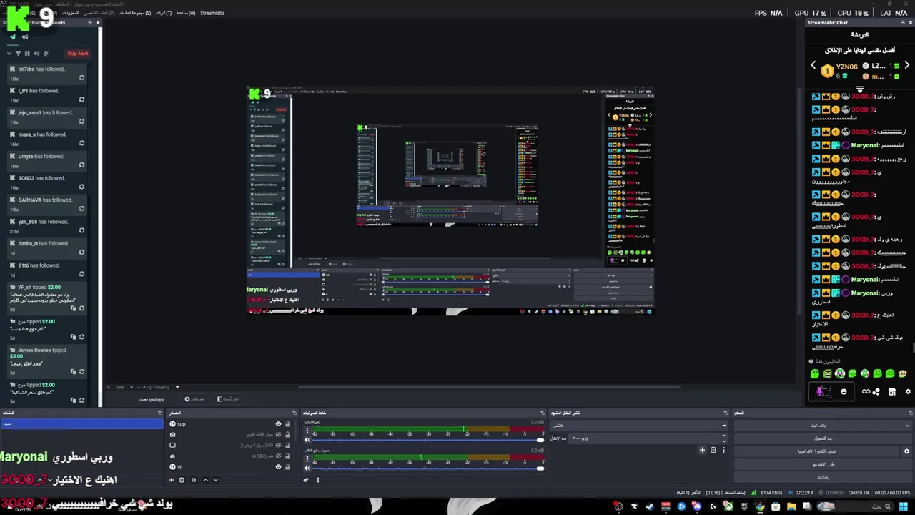Image resolution: width=915 pixels, height=515 pixels.
Task: Click the infinity icon in chat footer
Action: (x=866, y=391)
